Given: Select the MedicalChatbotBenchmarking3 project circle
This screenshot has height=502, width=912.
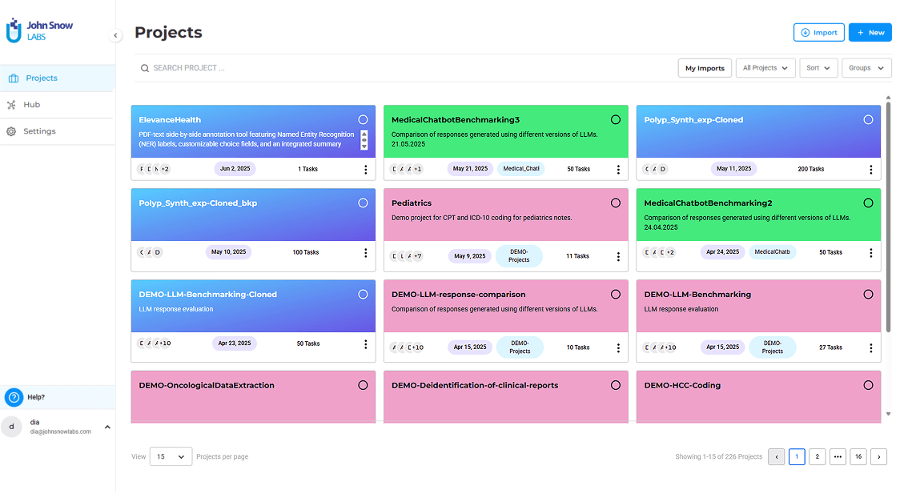Looking at the screenshot, I should click(x=616, y=120).
